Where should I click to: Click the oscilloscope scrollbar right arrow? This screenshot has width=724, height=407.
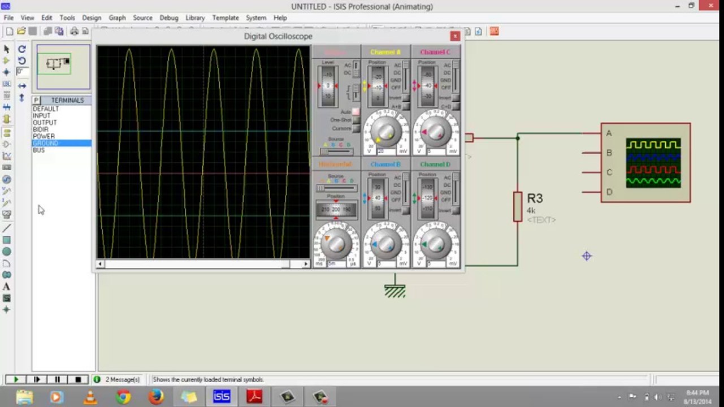pyautogui.click(x=306, y=264)
